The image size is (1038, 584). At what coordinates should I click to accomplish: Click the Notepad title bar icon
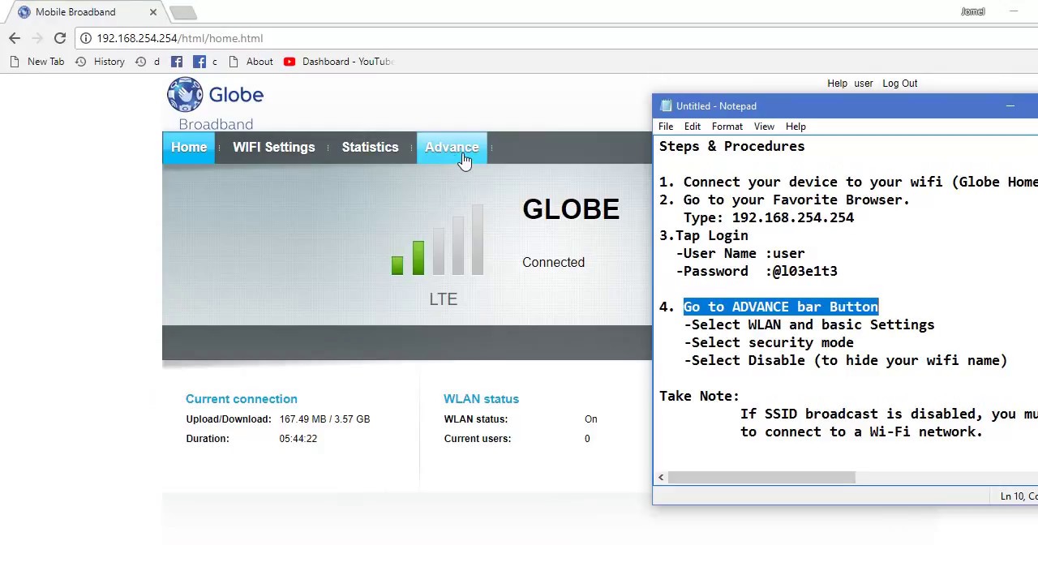pos(666,106)
